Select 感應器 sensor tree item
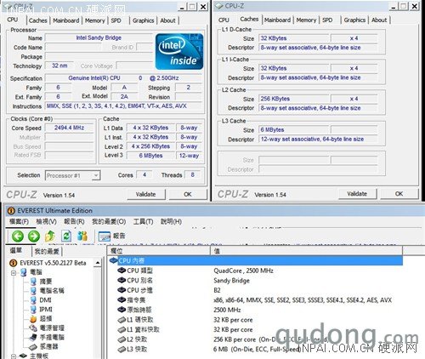The width and height of the screenshot is (425, 359). point(48,346)
